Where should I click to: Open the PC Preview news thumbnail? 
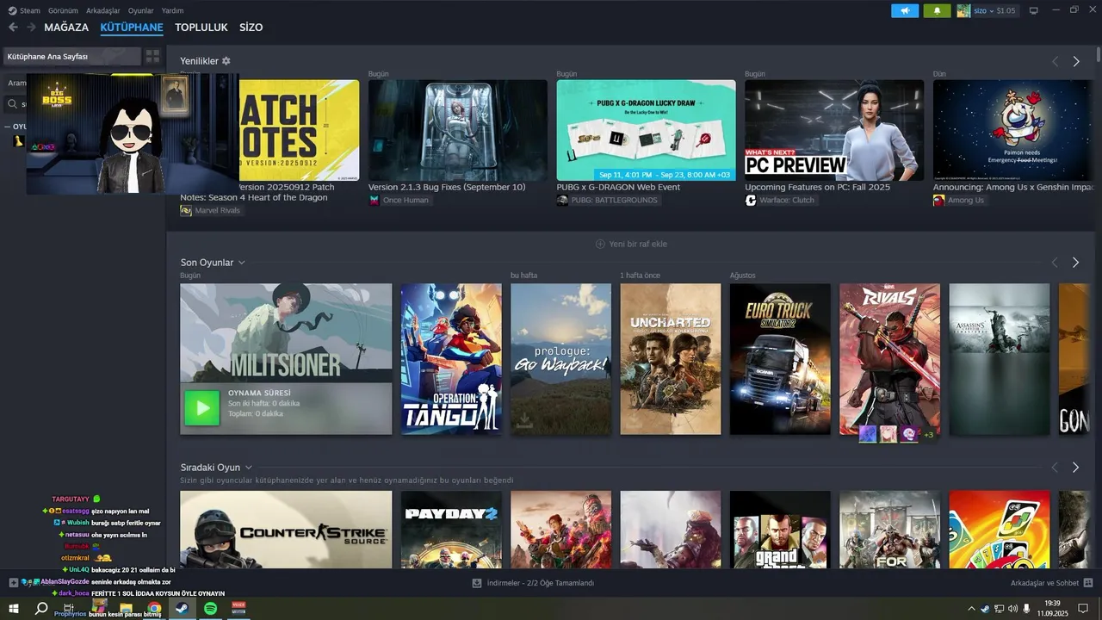click(834, 130)
